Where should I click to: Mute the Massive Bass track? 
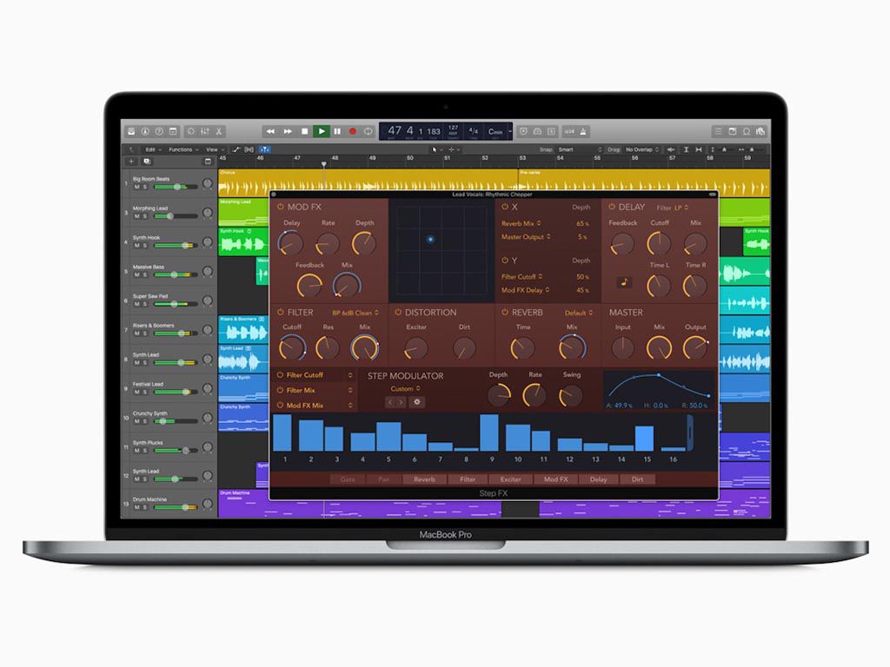[136, 274]
